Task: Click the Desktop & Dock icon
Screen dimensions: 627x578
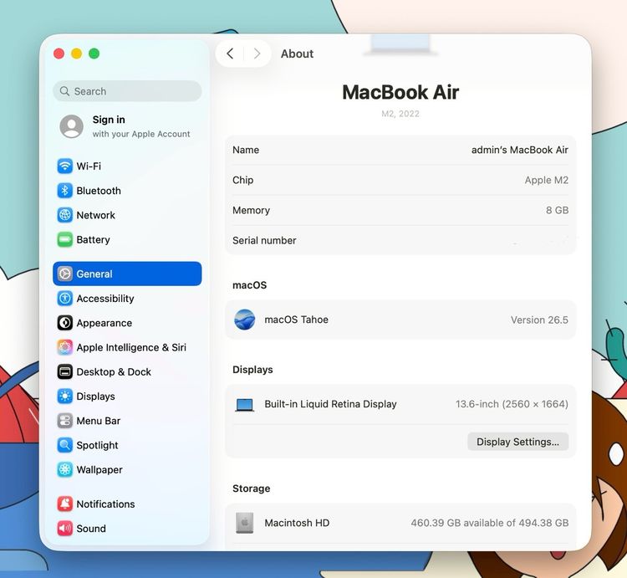Action: (64, 372)
